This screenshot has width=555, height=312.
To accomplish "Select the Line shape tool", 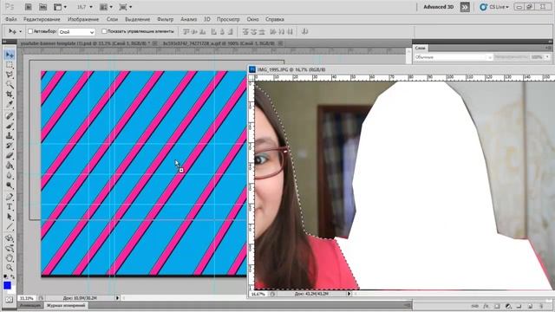I will [10, 227].
